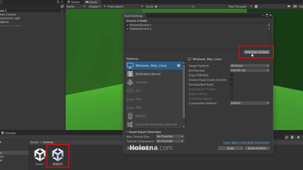The image size is (303, 170).
Task: Click Holotna in the project breadcrumb
Action: (x=48, y=142)
